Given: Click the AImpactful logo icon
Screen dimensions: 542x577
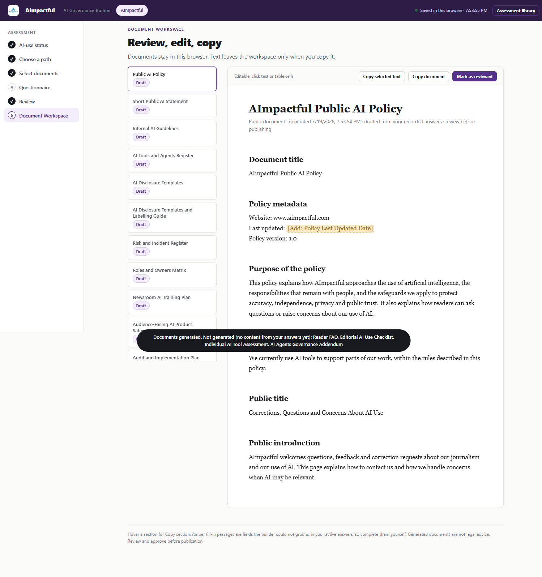Looking at the screenshot, I should tap(13, 10).
